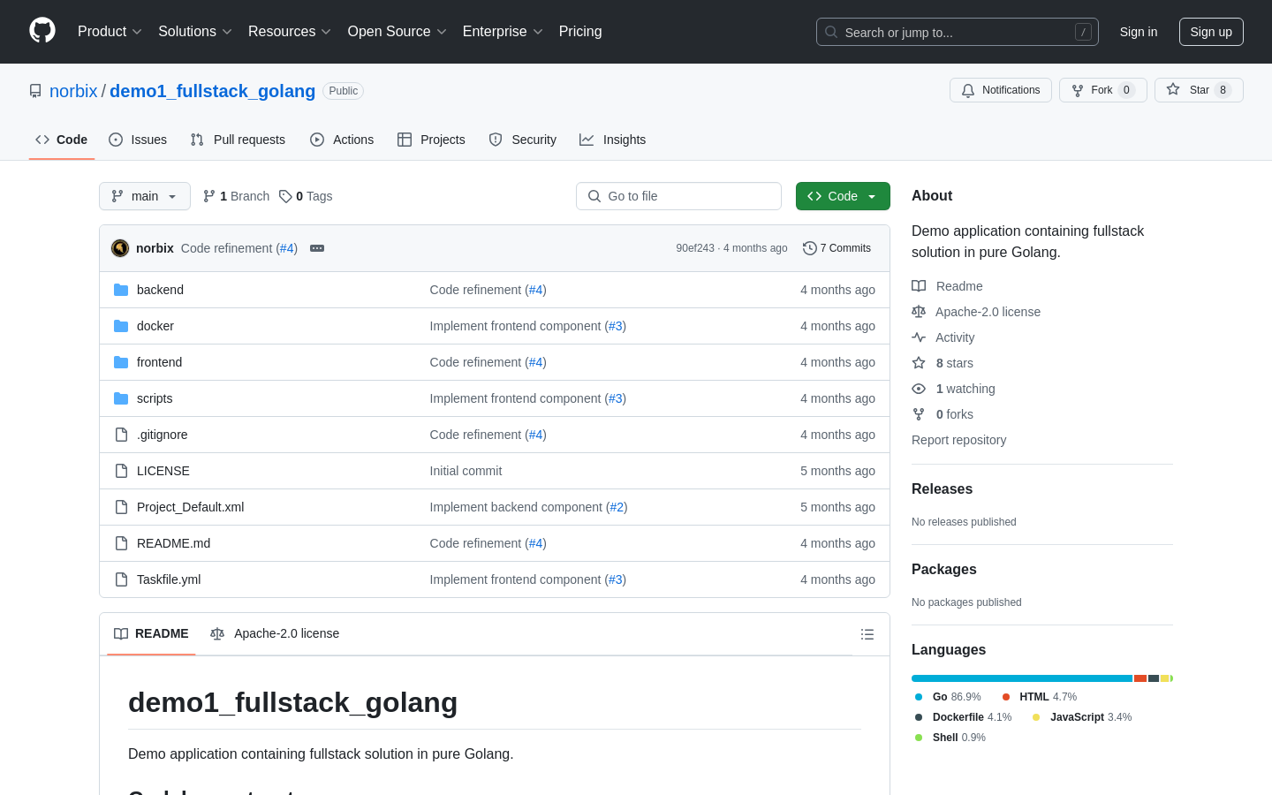Open the LICENSE file
This screenshot has height=795, width=1272.
163,471
